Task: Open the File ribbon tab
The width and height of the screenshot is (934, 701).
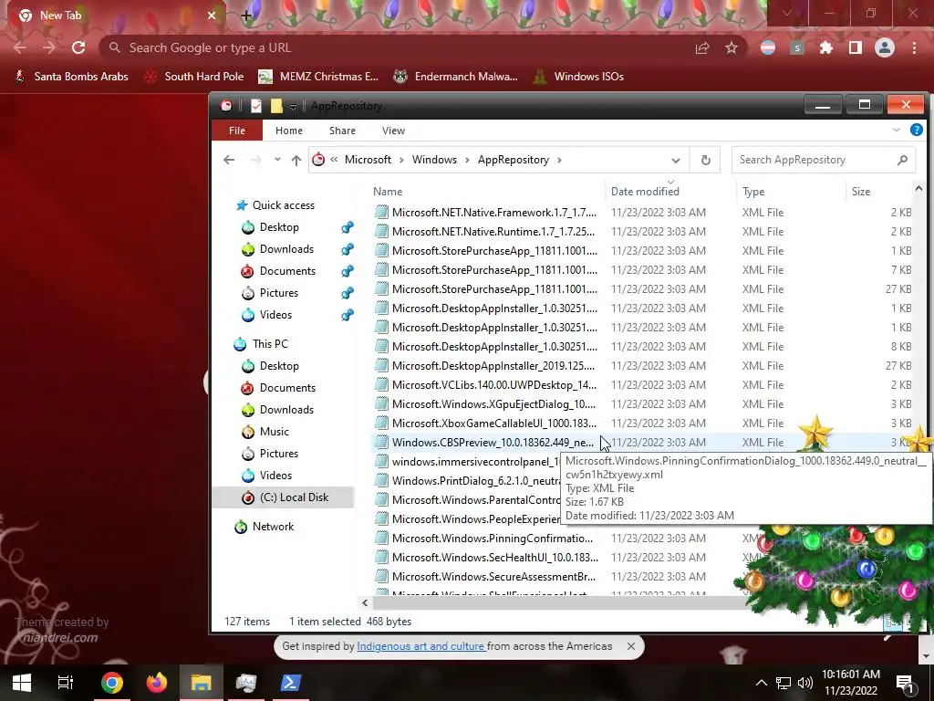Action: click(x=237, y=131)
